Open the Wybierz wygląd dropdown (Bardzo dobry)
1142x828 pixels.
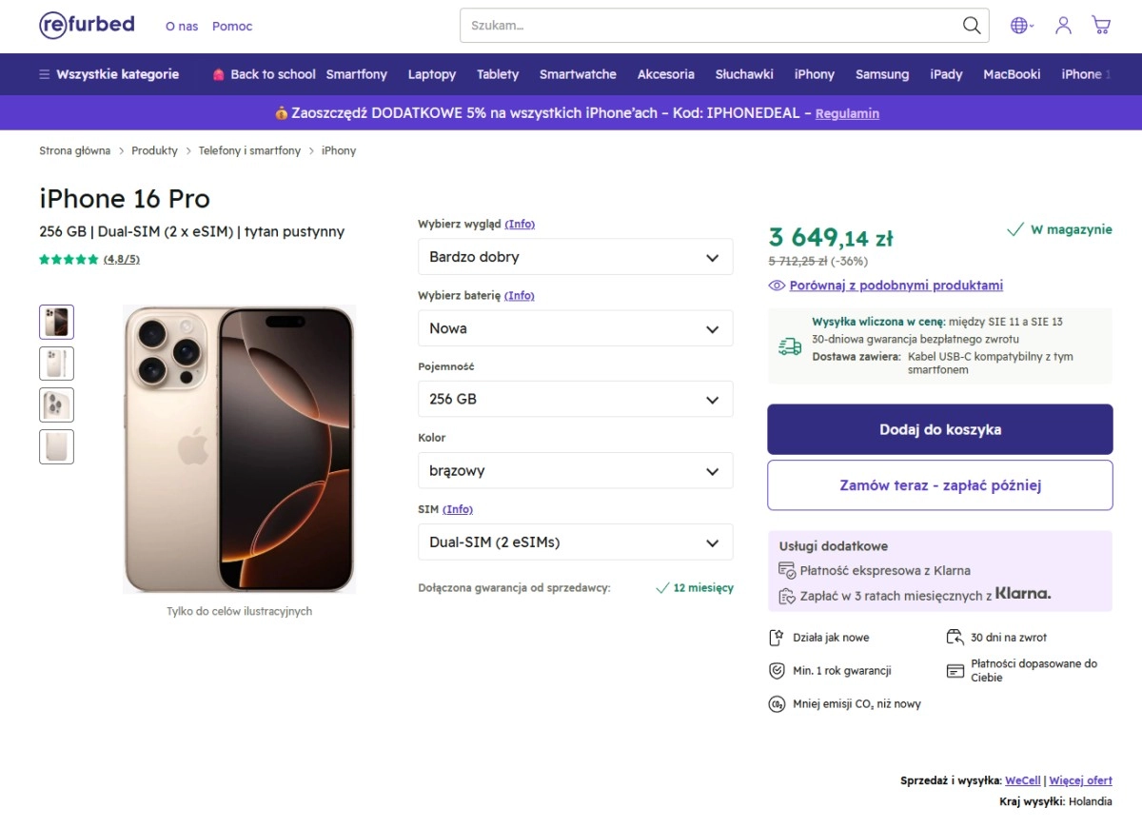(x=576, y=257)
